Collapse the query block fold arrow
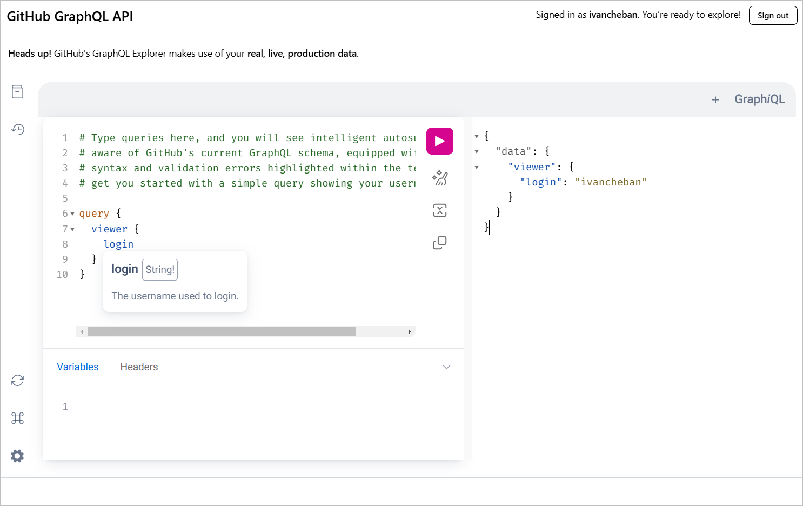The image size is (803, 506). pyautogui.click(x=72, y=214)
